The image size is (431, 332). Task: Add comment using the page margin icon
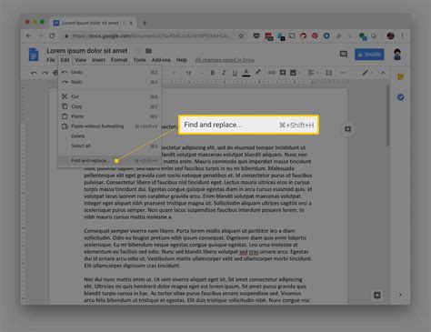click(347, 129)
